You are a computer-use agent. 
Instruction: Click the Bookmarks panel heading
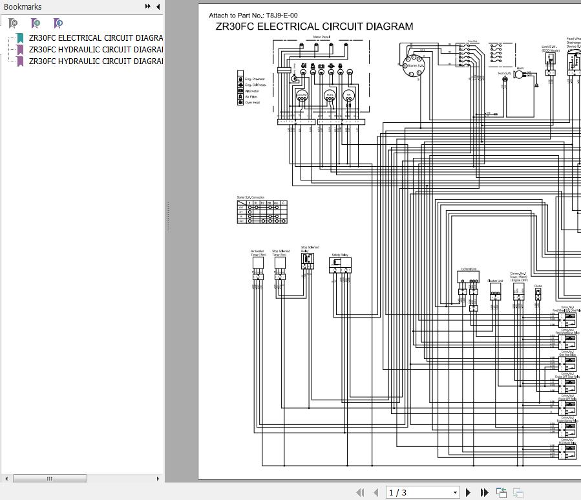23,6
